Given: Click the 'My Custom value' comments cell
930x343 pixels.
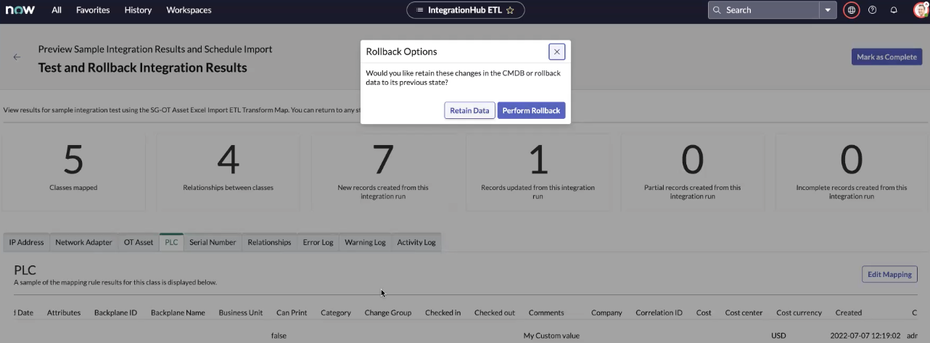Looking at the screenshot, I should (551, 336).
